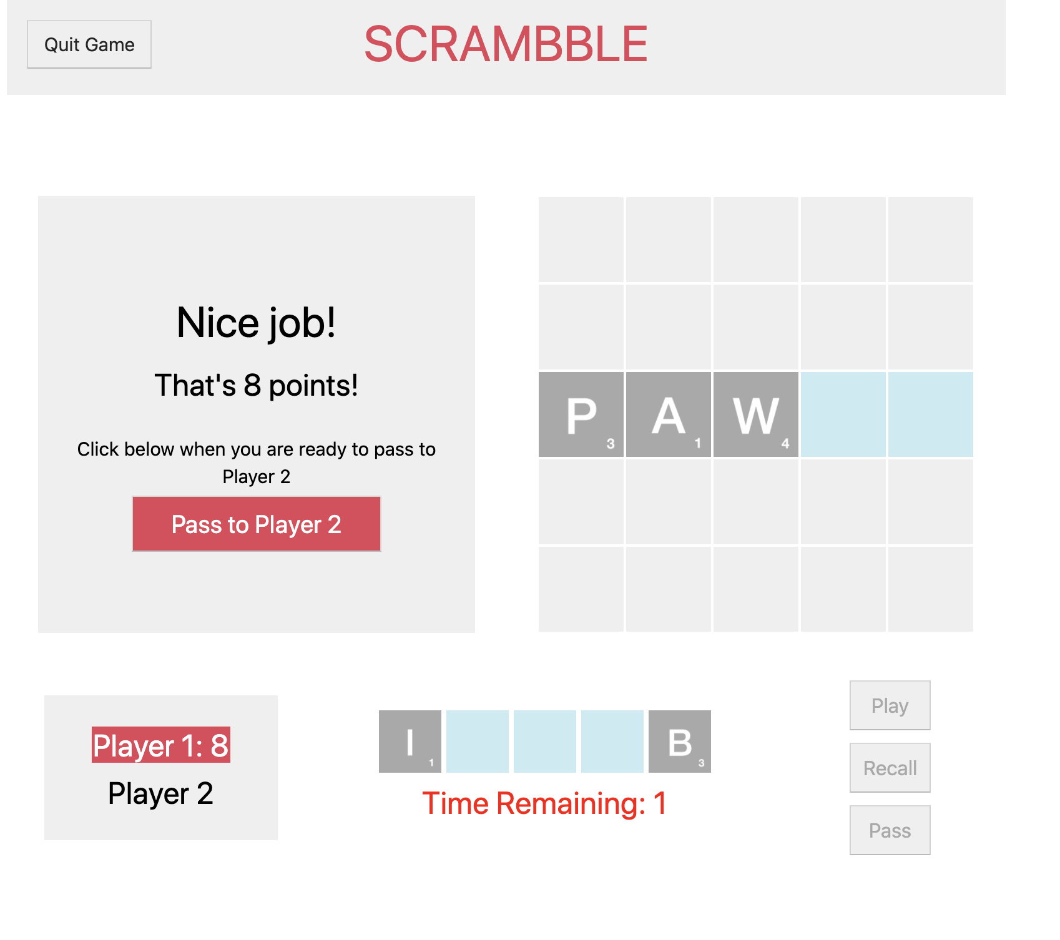Click the highlighted blue cell after W

(x=843, y=414)
